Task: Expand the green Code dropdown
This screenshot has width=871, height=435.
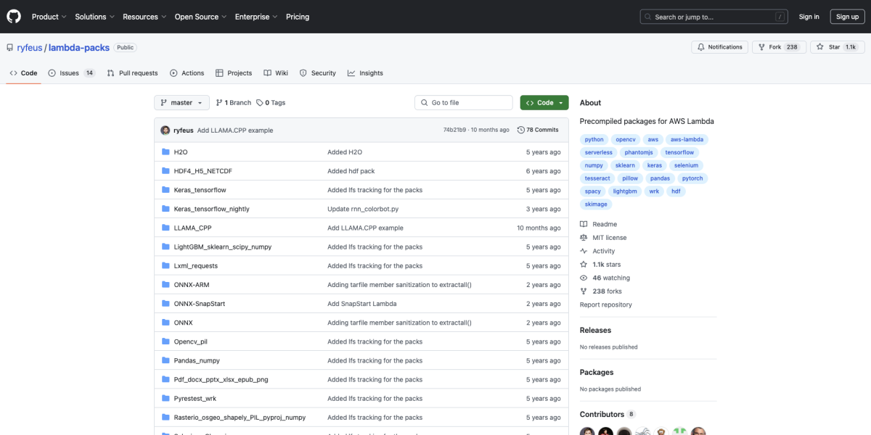Action: [x=544, y=102]
